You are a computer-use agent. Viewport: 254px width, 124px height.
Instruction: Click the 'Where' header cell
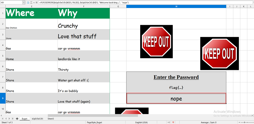(32, 13)
